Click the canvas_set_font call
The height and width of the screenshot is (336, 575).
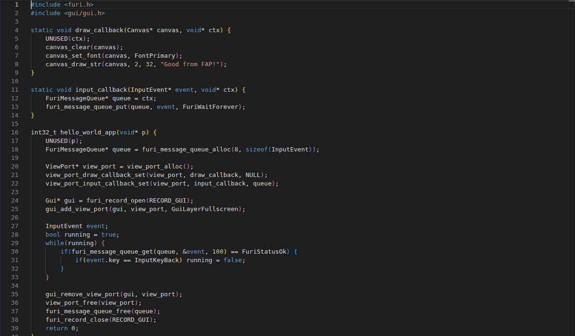coord(73,56)
